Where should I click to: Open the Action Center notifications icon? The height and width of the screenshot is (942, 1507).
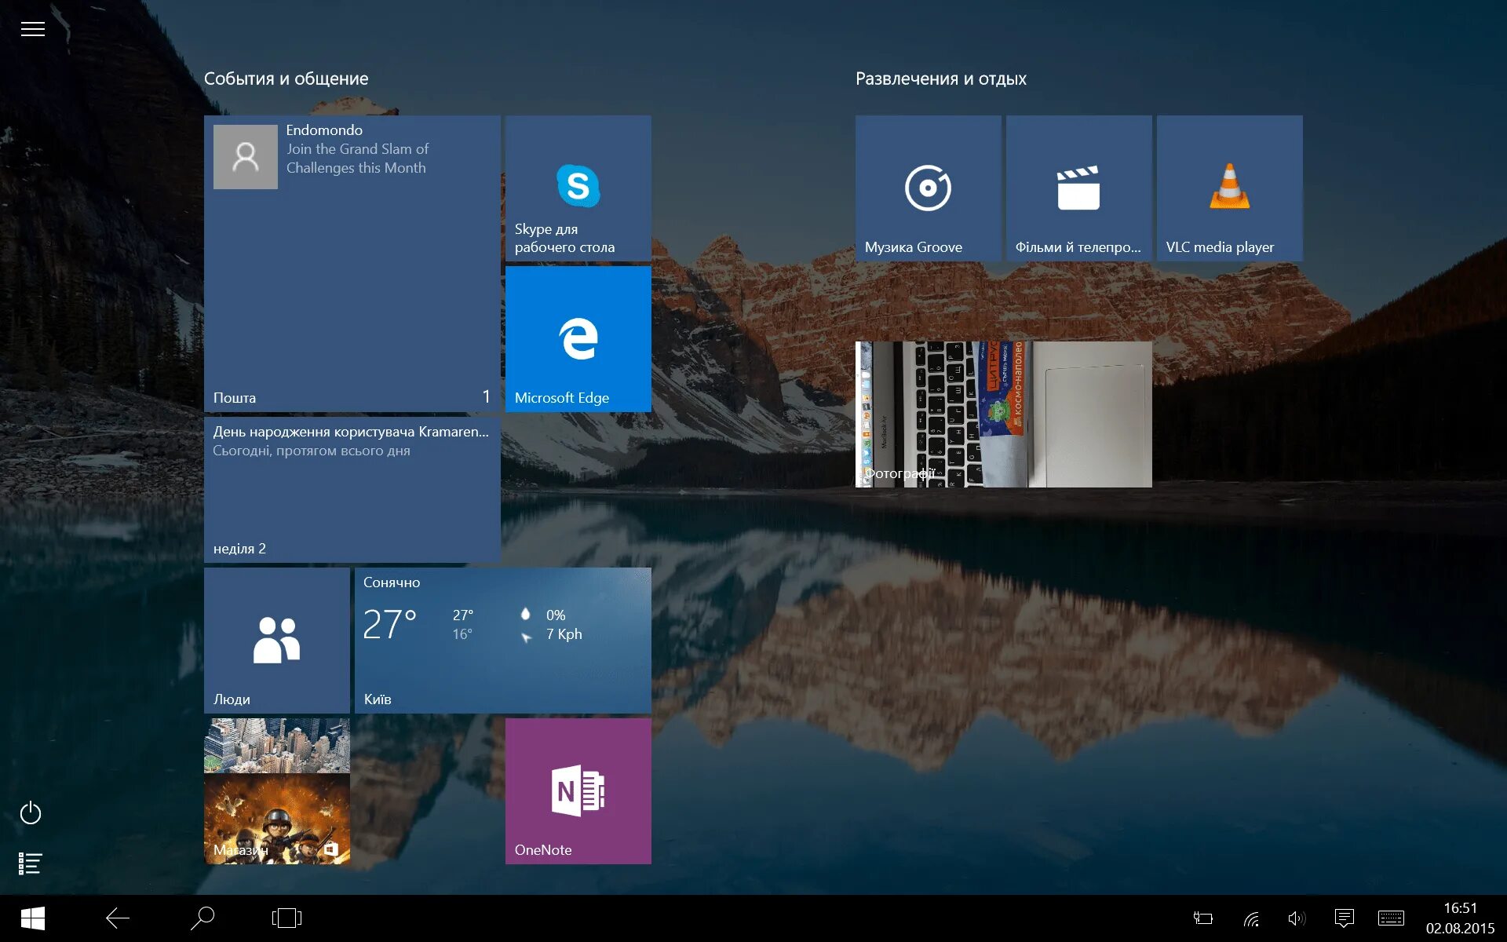click(1344, 918)
